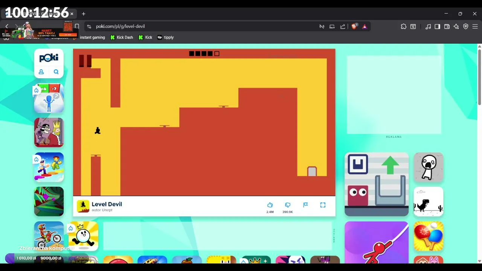Image resolution: width=482 pixels, height=271 pixels.
Task: Open the screaming white figure game thumbnail
Action: click(x=429, y=167)
